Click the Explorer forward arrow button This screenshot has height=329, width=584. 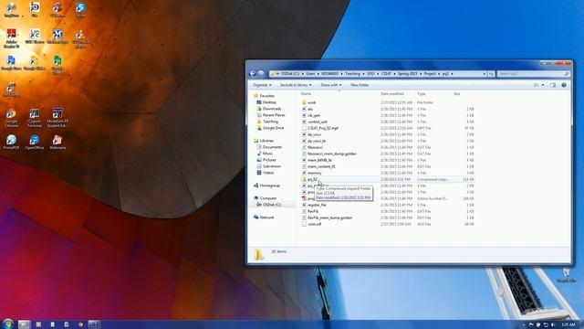click(261, 73)
